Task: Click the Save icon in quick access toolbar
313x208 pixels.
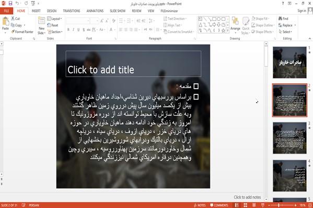Action: 10,3
